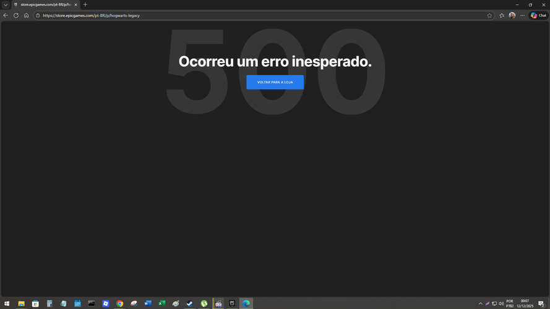550x309 pixels.
Task: Launch Microsoft Word from the taskbar
Action: (x=148, y=303)
